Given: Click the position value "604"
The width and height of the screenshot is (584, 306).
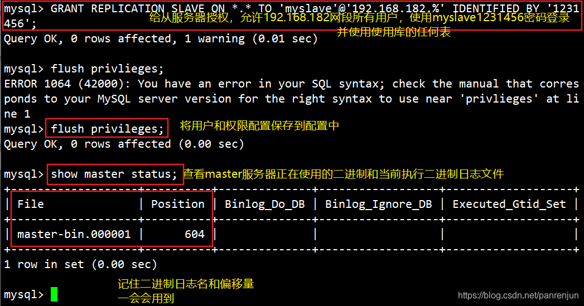Looking at the screenshot, I should [x=195, y=234].
